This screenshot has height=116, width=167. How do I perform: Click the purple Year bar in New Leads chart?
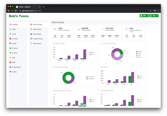click(x=85, y=54)
